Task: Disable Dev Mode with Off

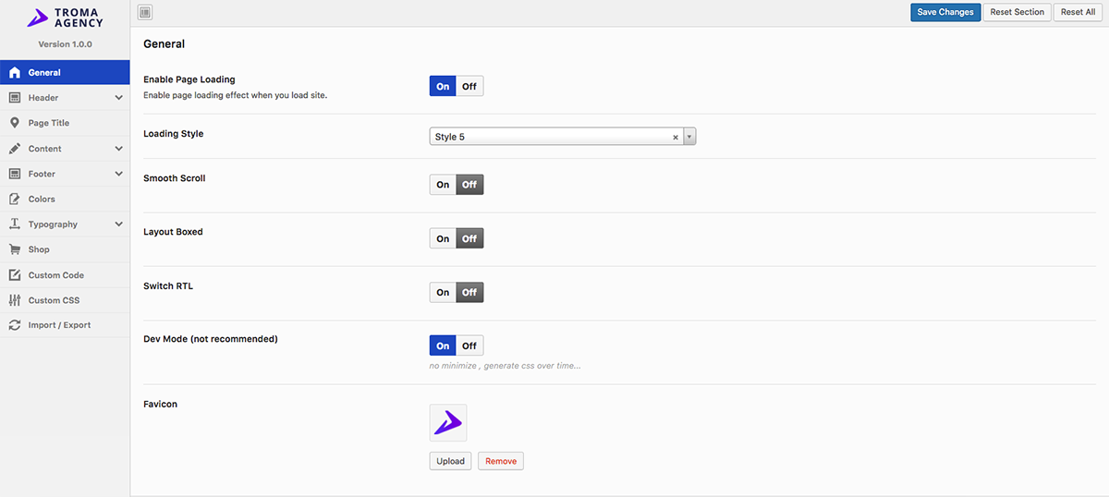Action: point(469,345)
